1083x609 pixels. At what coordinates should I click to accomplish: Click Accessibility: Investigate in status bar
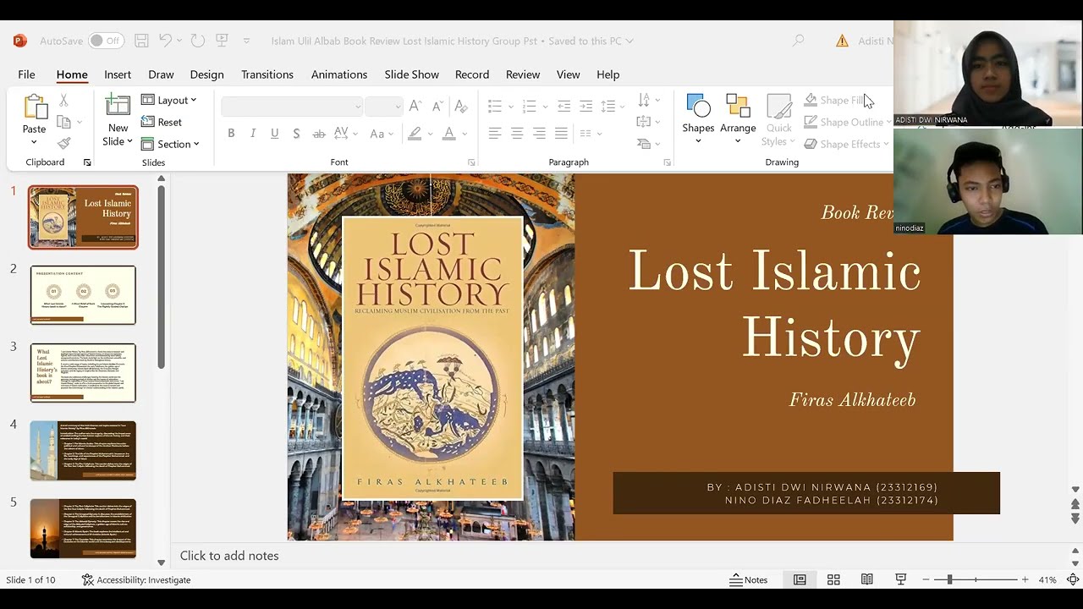point(136,579)
